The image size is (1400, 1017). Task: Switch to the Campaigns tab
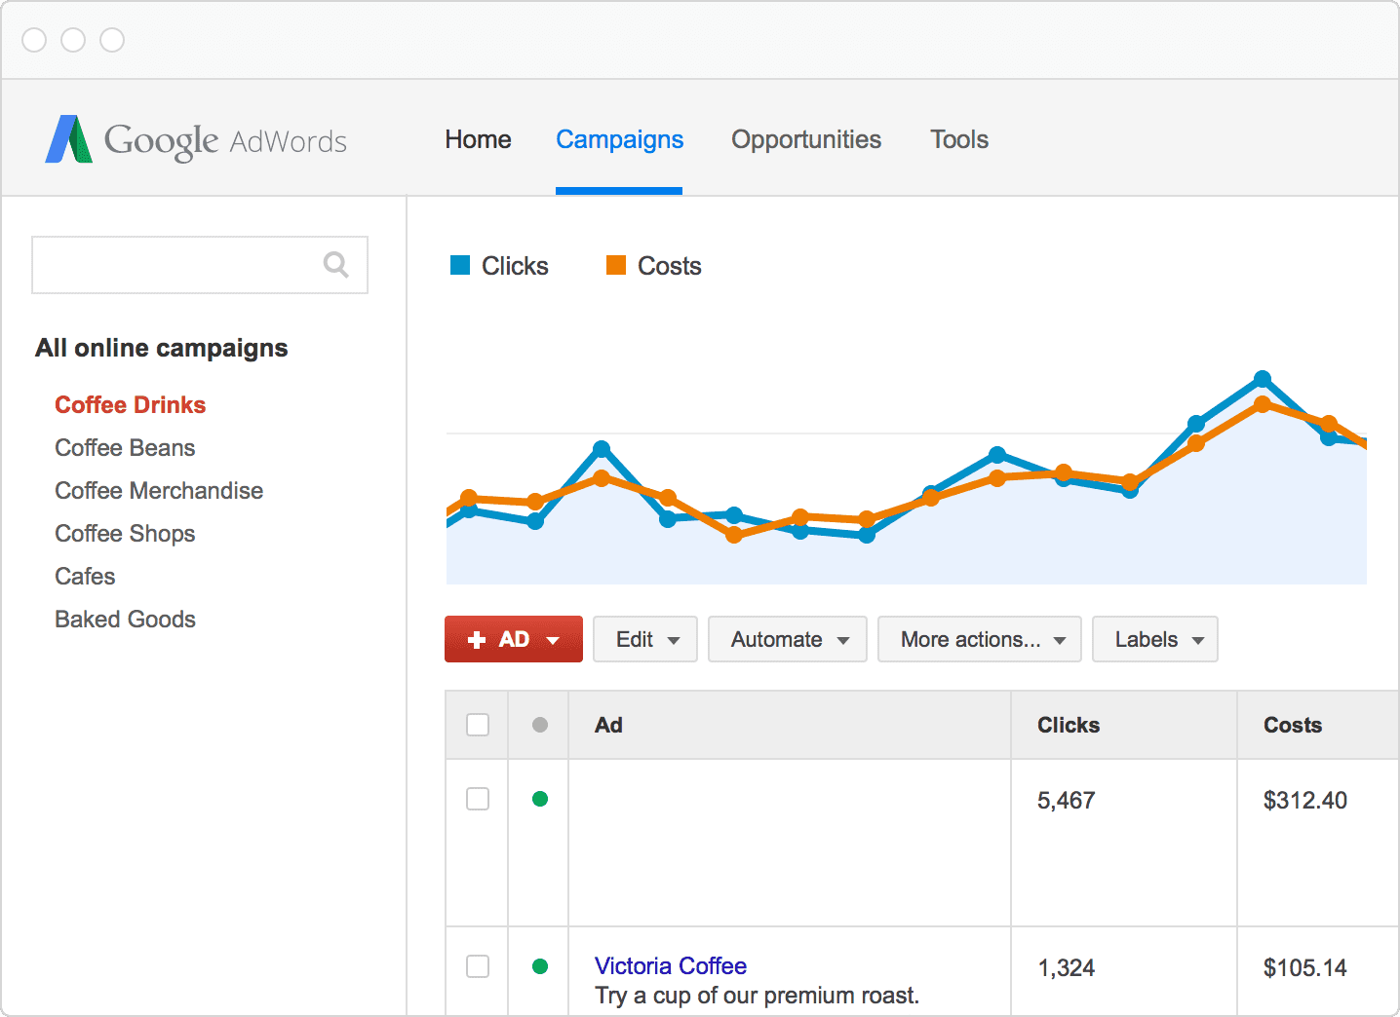[x=619, y=139]
